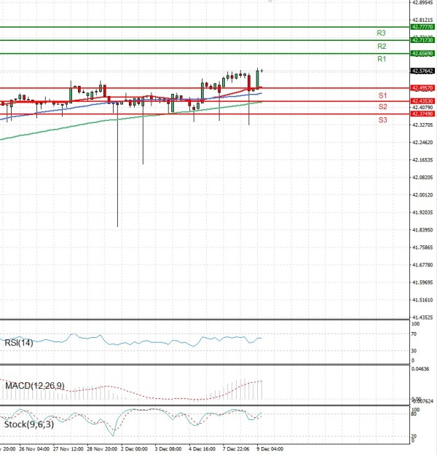Viewport: 437px width, 455px height.
Task: Click the R3 resistance label
Action: click(381, 33)
